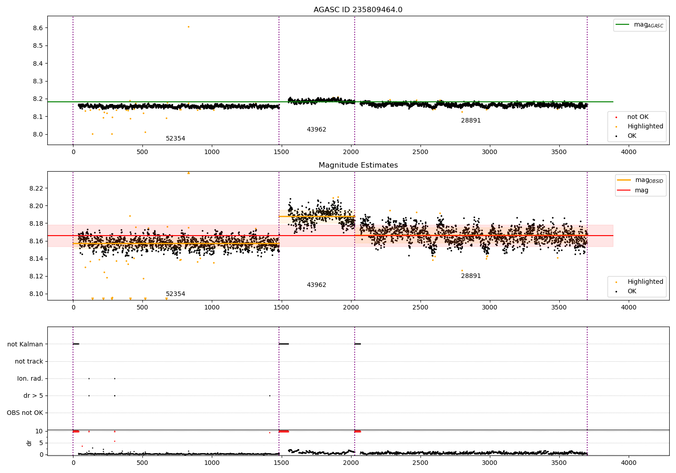The height and width of the screenshot is (473, 676).
Task: Click obsid label 28891 in the top plot
Action: point(471,121)
